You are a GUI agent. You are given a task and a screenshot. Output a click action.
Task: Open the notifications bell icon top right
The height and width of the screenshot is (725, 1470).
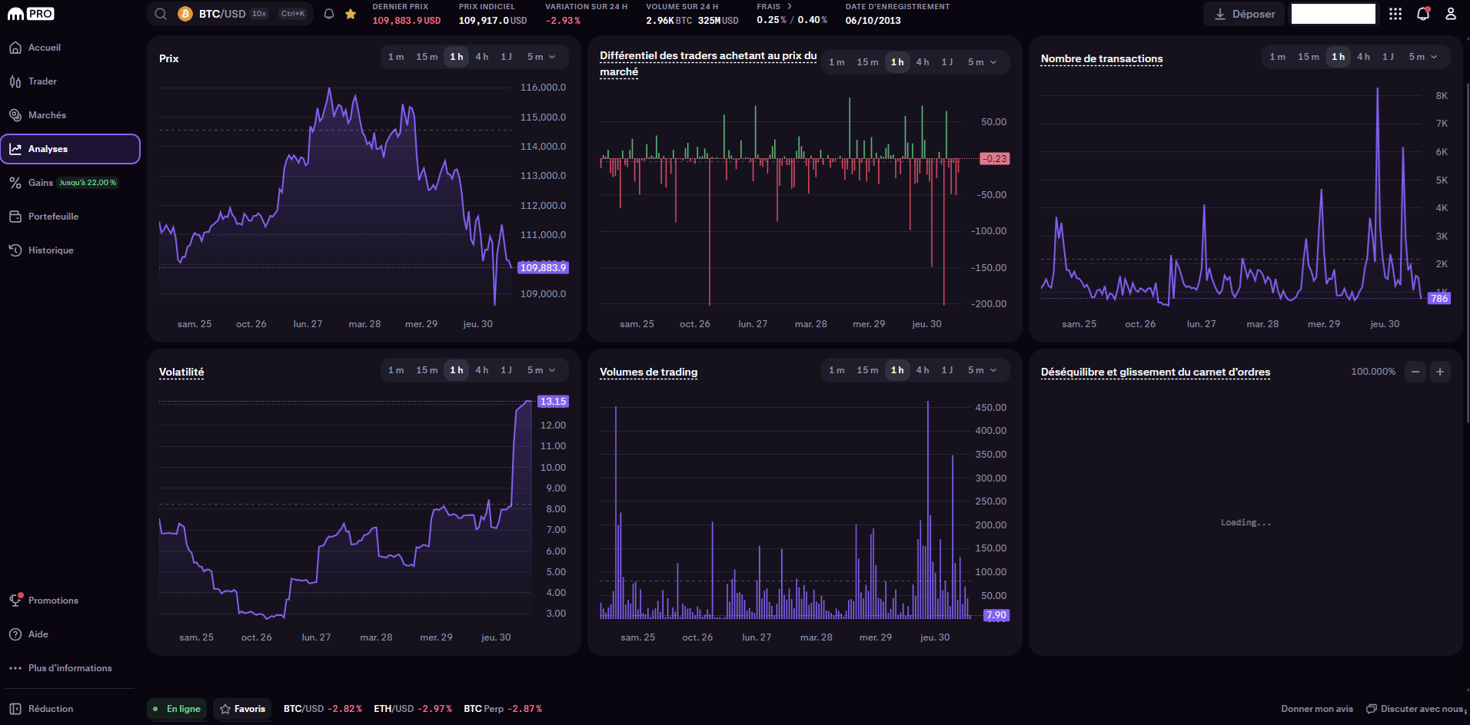(x=1422, y=13)
